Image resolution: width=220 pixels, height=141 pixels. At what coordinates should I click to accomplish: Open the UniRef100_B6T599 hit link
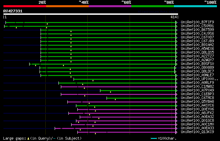point(197,30)
